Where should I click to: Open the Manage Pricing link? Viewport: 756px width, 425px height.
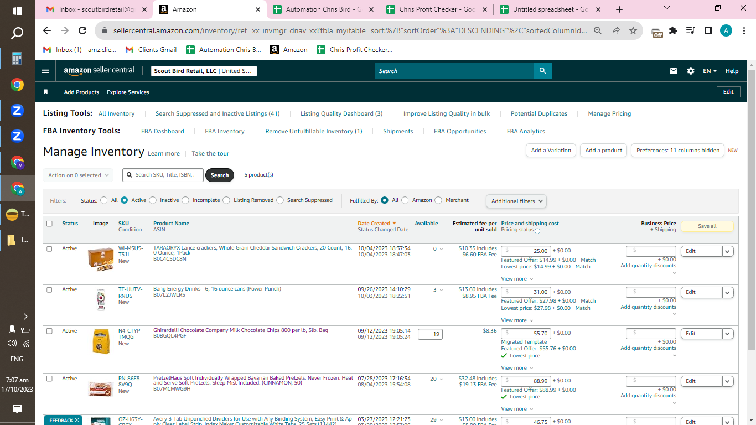click(x=609, y=113)
